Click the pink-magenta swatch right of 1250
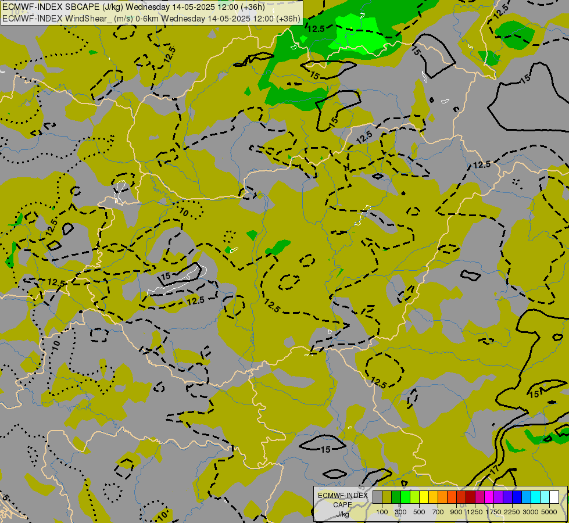The image size is (569, 523). point(479,497)
